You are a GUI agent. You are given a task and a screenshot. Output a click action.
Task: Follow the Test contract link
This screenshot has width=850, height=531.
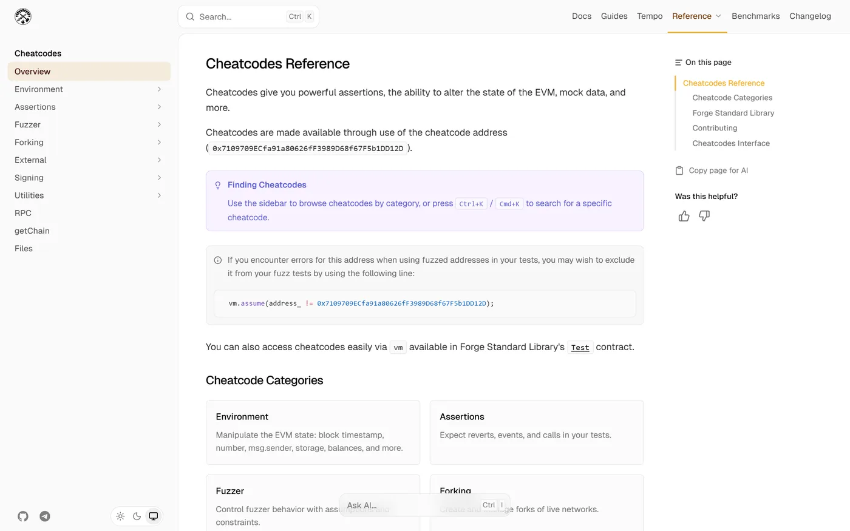coord(580,348)
